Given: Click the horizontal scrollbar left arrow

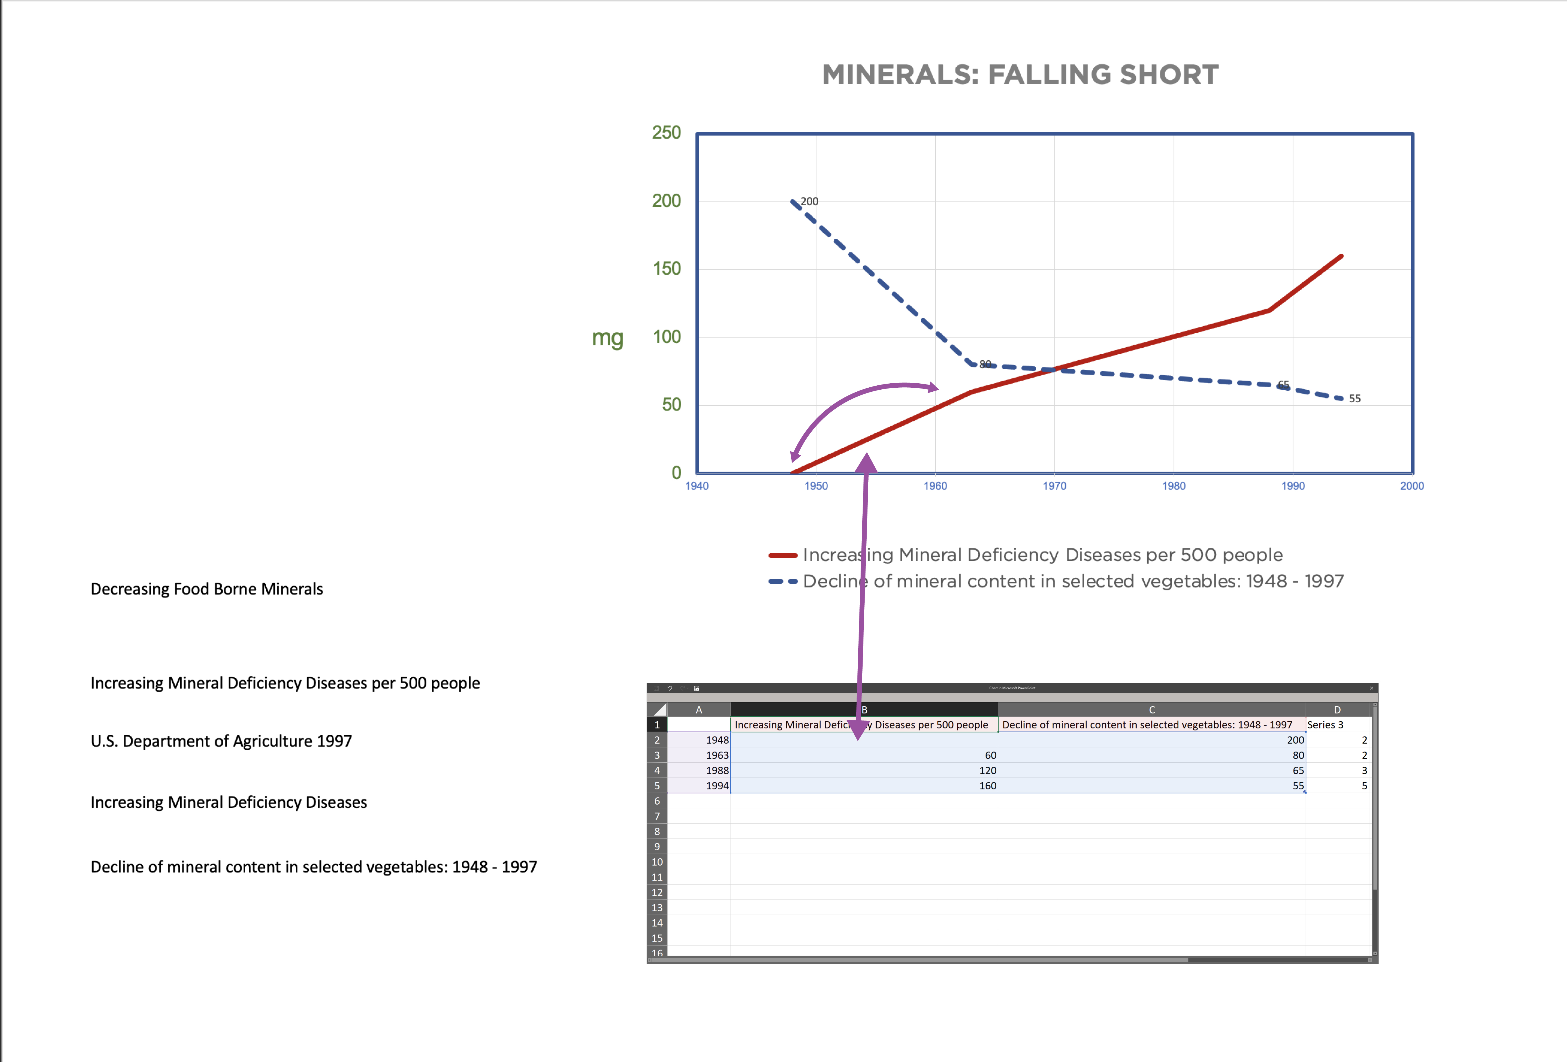Looking at the screenshot, I should tap(650, 960).
